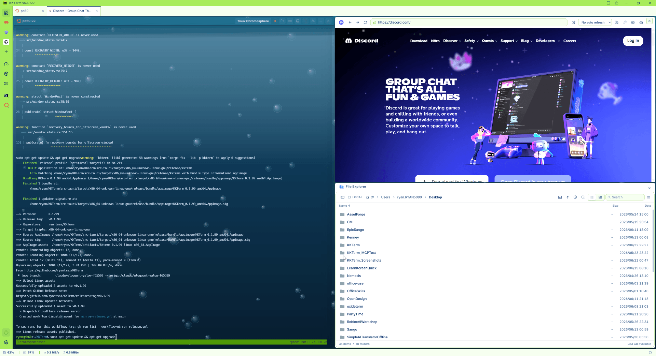Open File Explorer hamburger menu

tap(648, 197)
